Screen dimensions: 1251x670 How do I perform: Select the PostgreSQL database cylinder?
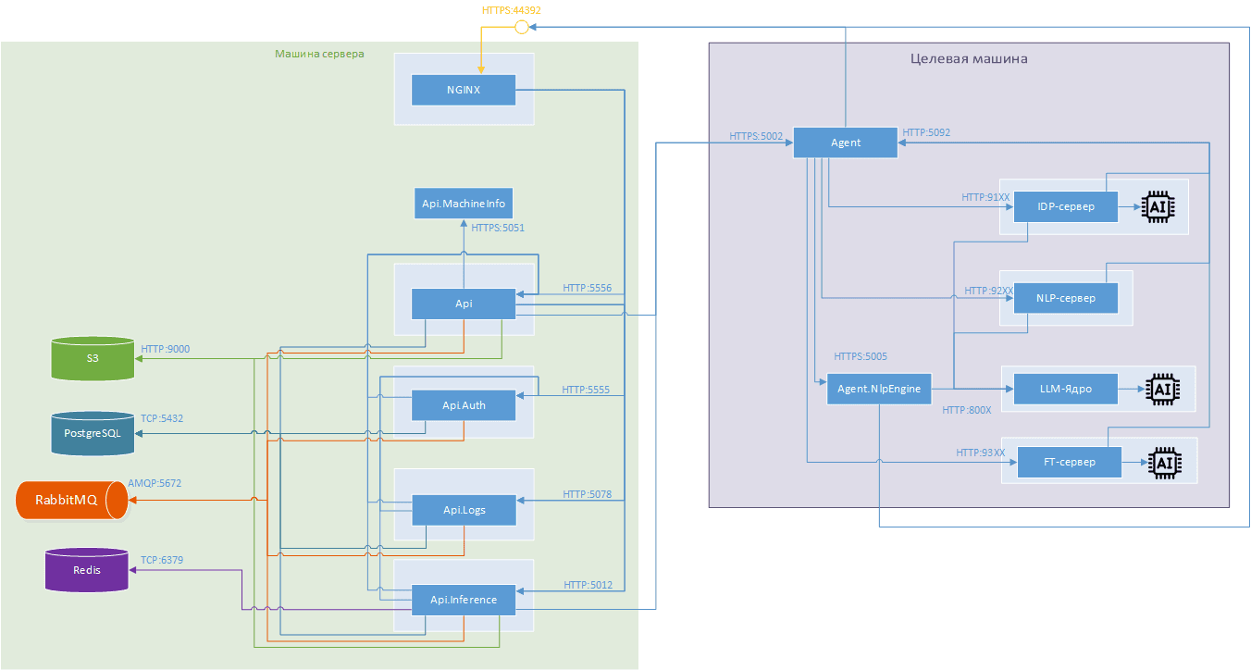(93, 433)
